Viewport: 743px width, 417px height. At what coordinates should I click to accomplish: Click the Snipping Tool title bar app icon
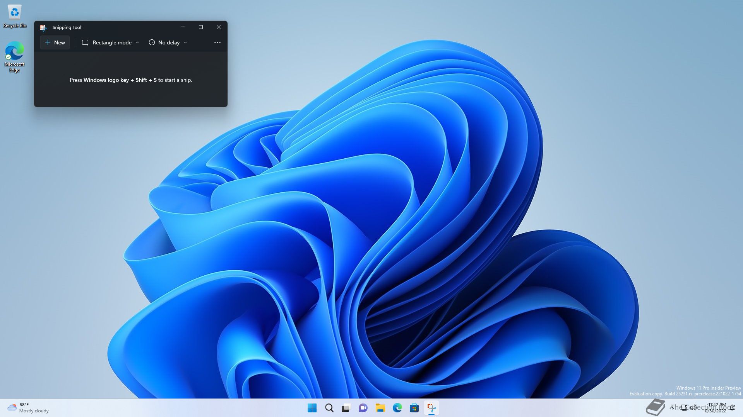[x=43, y=27]
